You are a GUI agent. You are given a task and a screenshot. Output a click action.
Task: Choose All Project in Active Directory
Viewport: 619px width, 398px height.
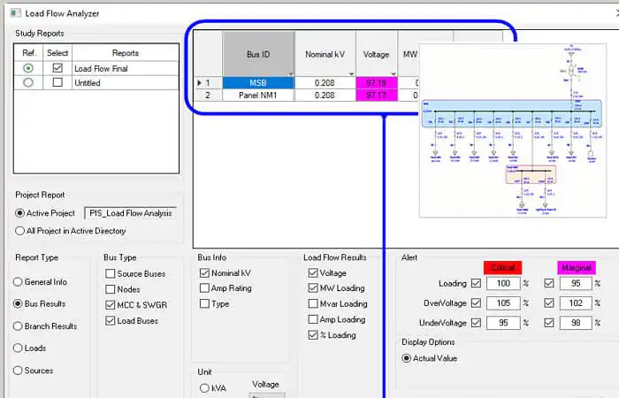coord(19,231)
